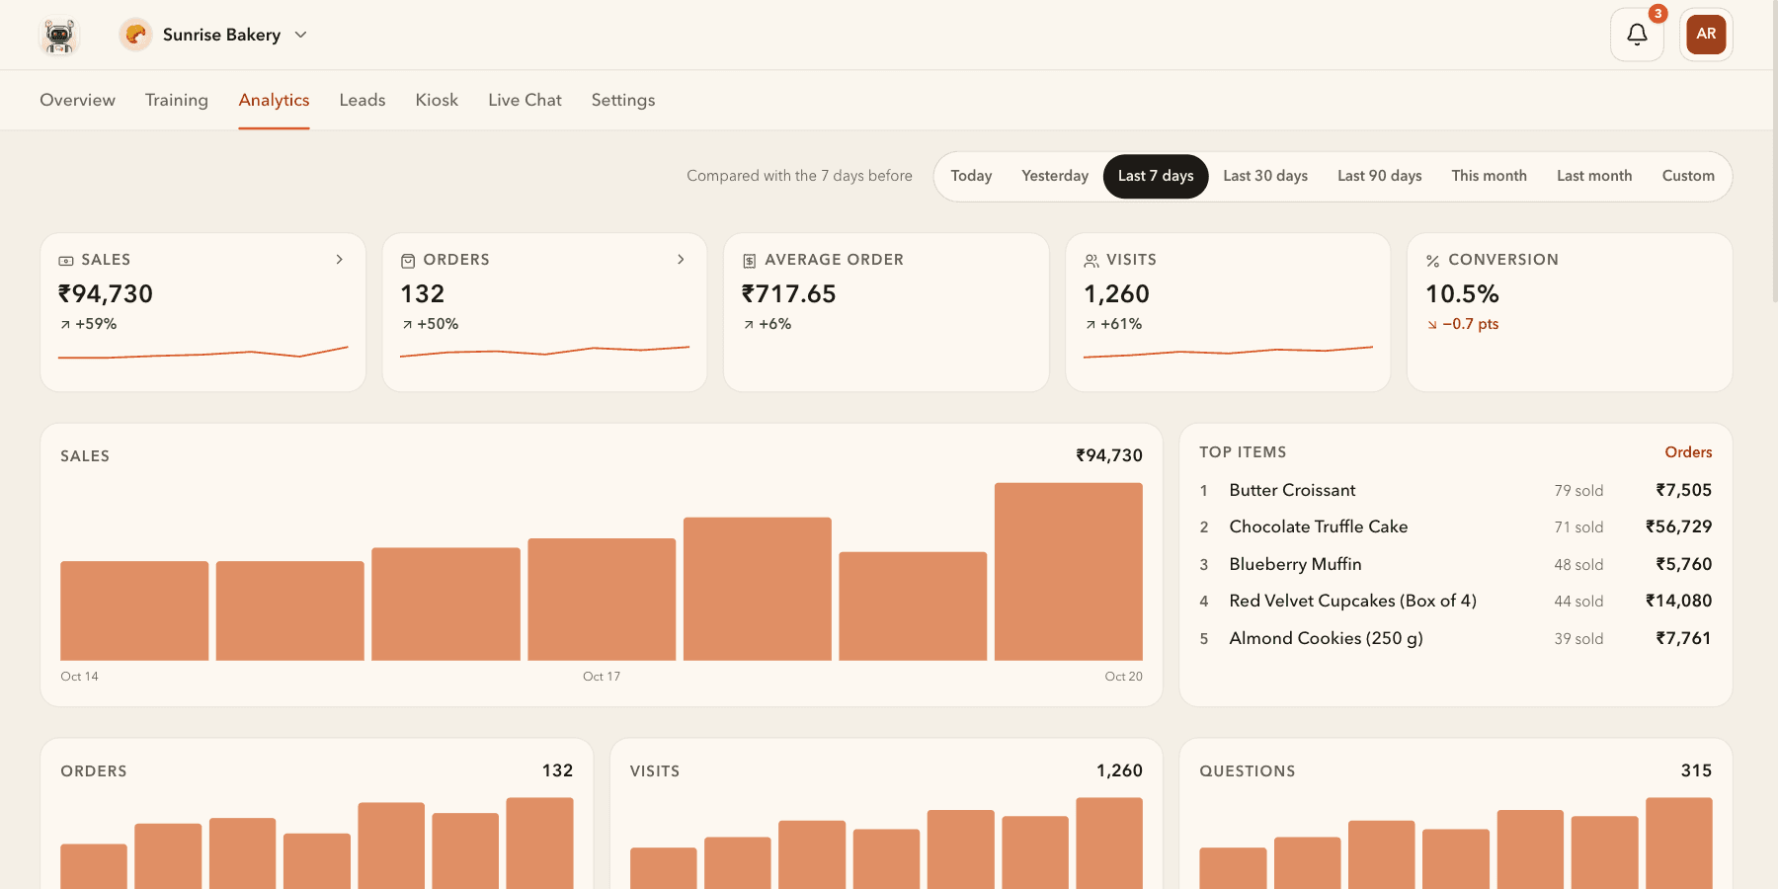
Task: Click the Conversion −0.7 pts down arrow
Action: coord(1432,325)
